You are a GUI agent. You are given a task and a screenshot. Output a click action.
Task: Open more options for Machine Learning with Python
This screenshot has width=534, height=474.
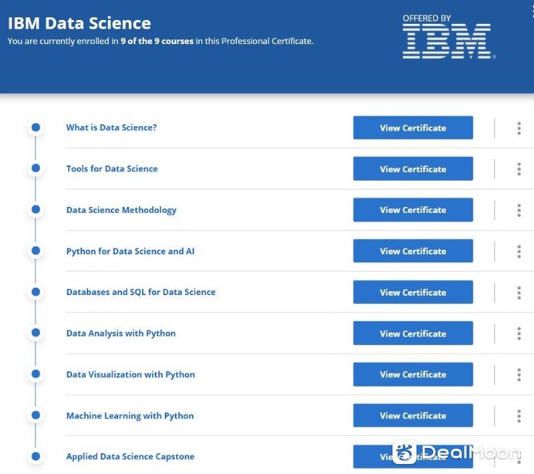[x=519, y=416]
